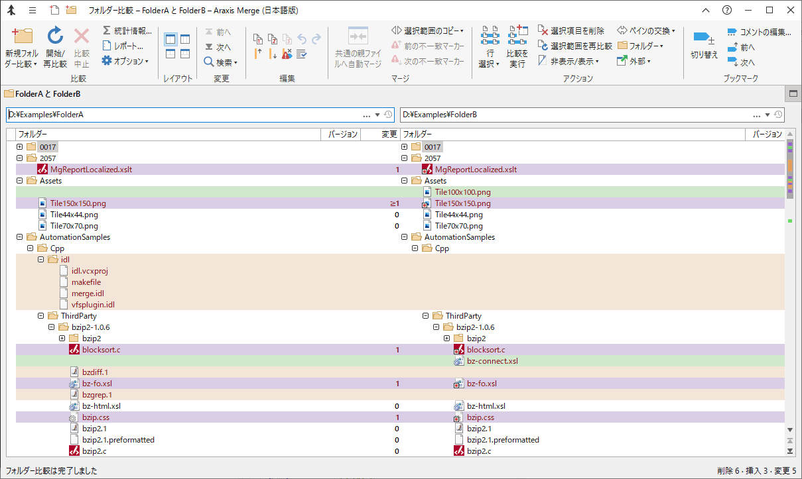Image resolution: width=802 pixels, height=479 pixels.
Task: Collapse ThirdParty folder in left pane
Action: click(x=41, y=316)
